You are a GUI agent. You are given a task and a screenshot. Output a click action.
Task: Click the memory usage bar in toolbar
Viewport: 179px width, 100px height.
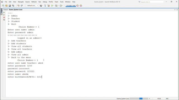pyautogui.click(x=71, y=6)
